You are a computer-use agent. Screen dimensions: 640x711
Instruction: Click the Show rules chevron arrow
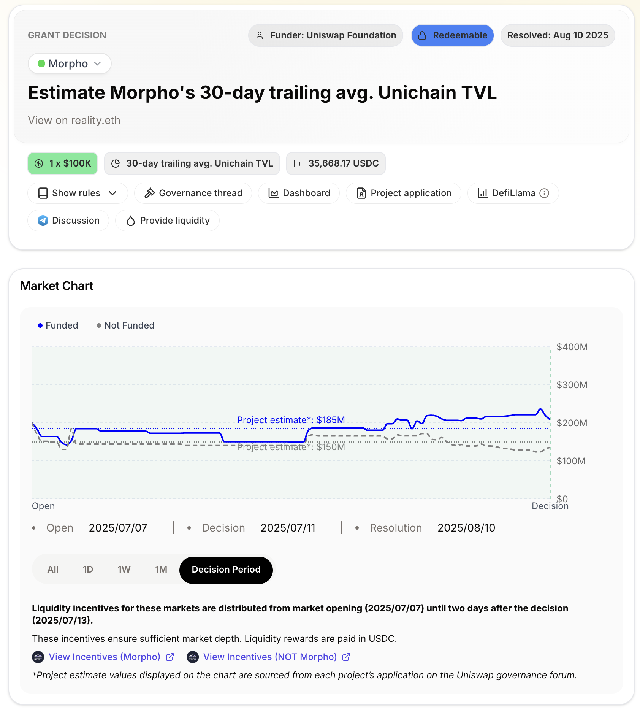112,193
